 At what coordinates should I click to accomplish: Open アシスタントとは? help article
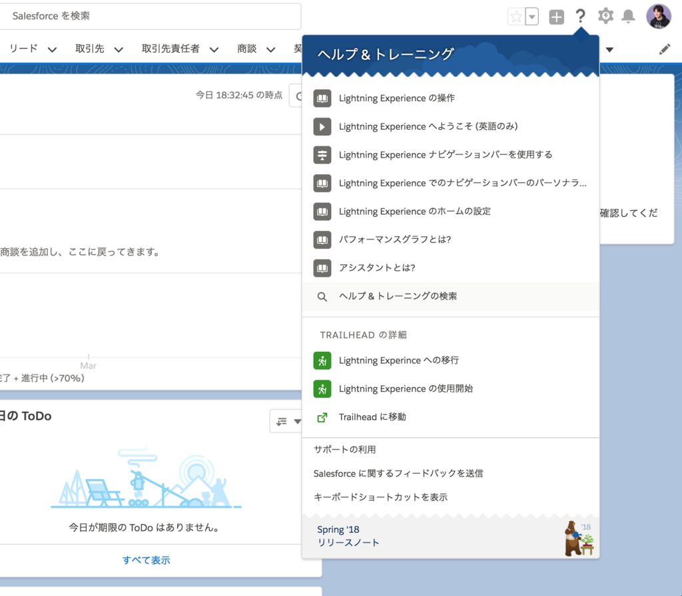(x=377, y=267)
